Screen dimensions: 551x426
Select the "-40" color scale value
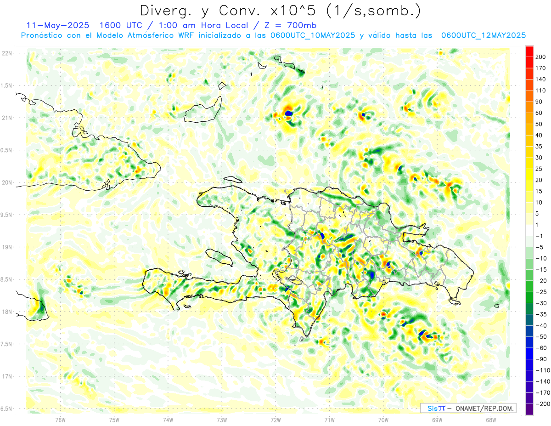tap(540, 326)
